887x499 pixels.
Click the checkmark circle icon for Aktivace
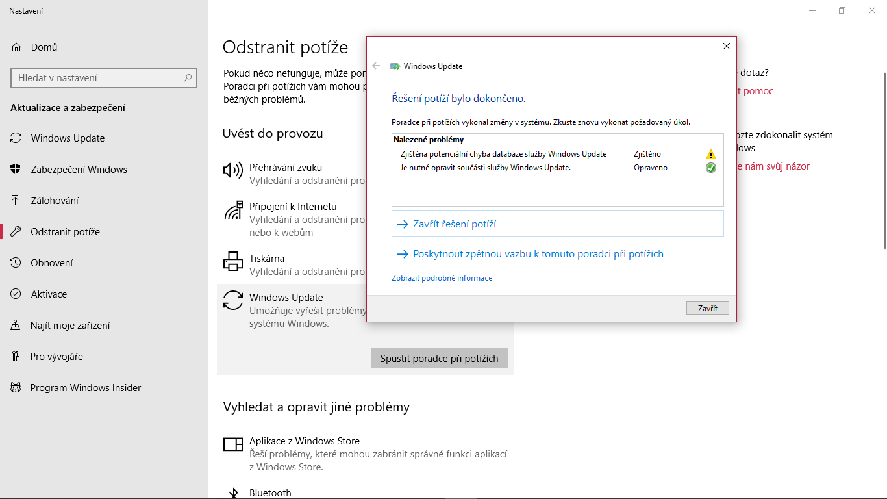click(16, 294)
